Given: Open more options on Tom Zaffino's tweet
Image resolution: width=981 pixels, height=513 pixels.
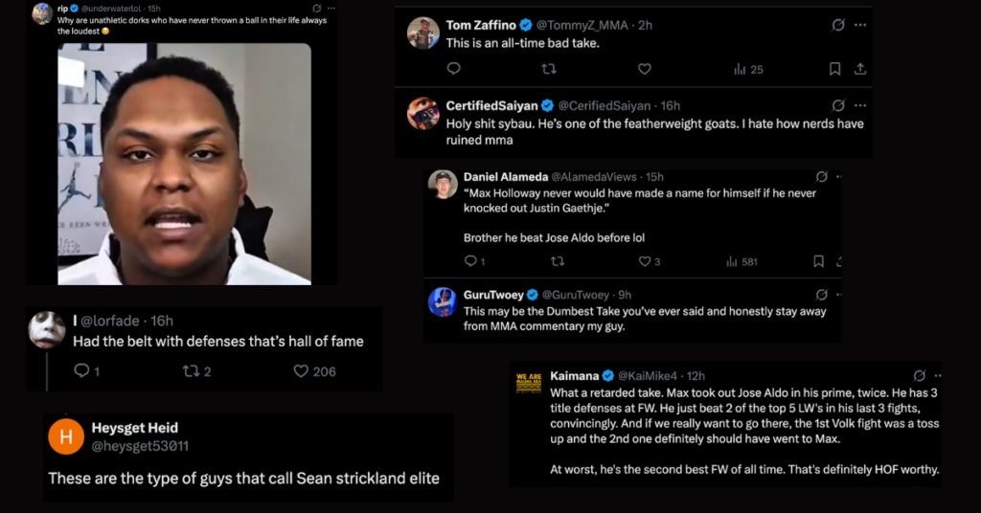Looking at the screenshot, I should (860, 25).
